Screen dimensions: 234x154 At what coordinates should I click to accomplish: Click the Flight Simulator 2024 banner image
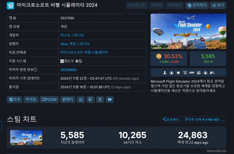click(x=188, y=31)
